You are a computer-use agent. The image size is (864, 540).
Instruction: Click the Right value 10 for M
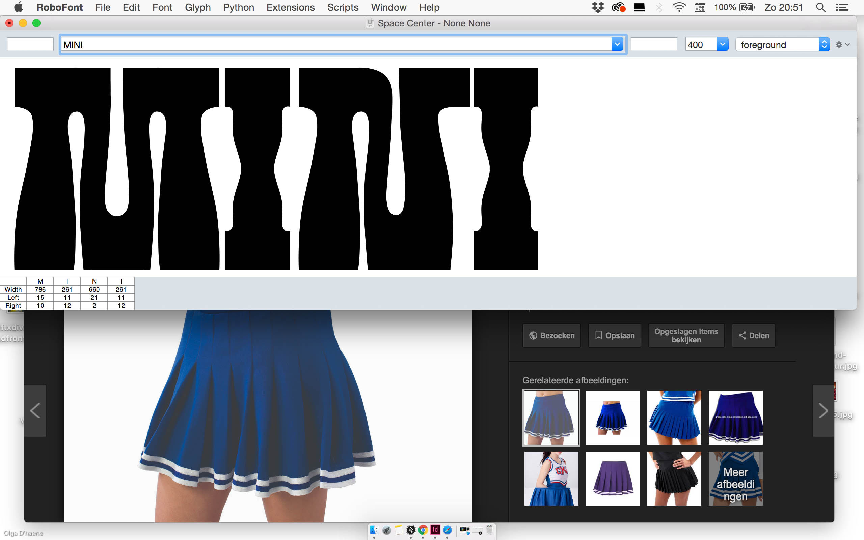tap(40, 306)
